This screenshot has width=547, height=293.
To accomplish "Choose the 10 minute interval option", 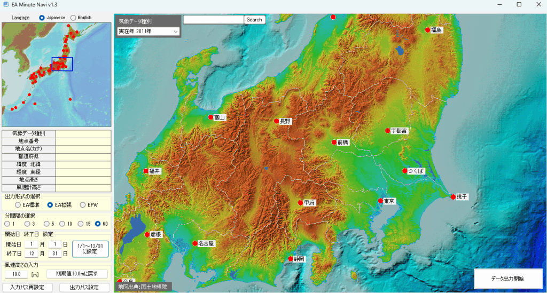I will point(62,224).
